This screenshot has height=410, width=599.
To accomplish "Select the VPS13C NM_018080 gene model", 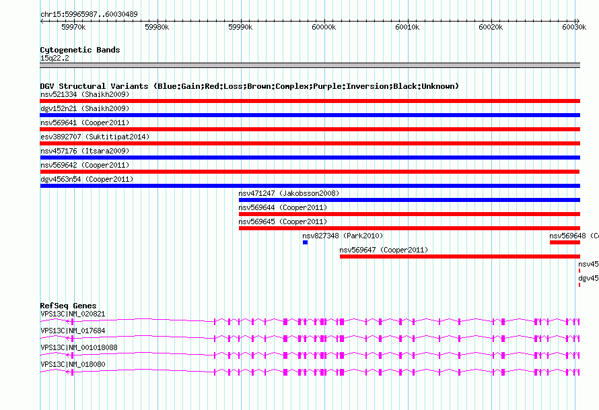I will [310, 372].
